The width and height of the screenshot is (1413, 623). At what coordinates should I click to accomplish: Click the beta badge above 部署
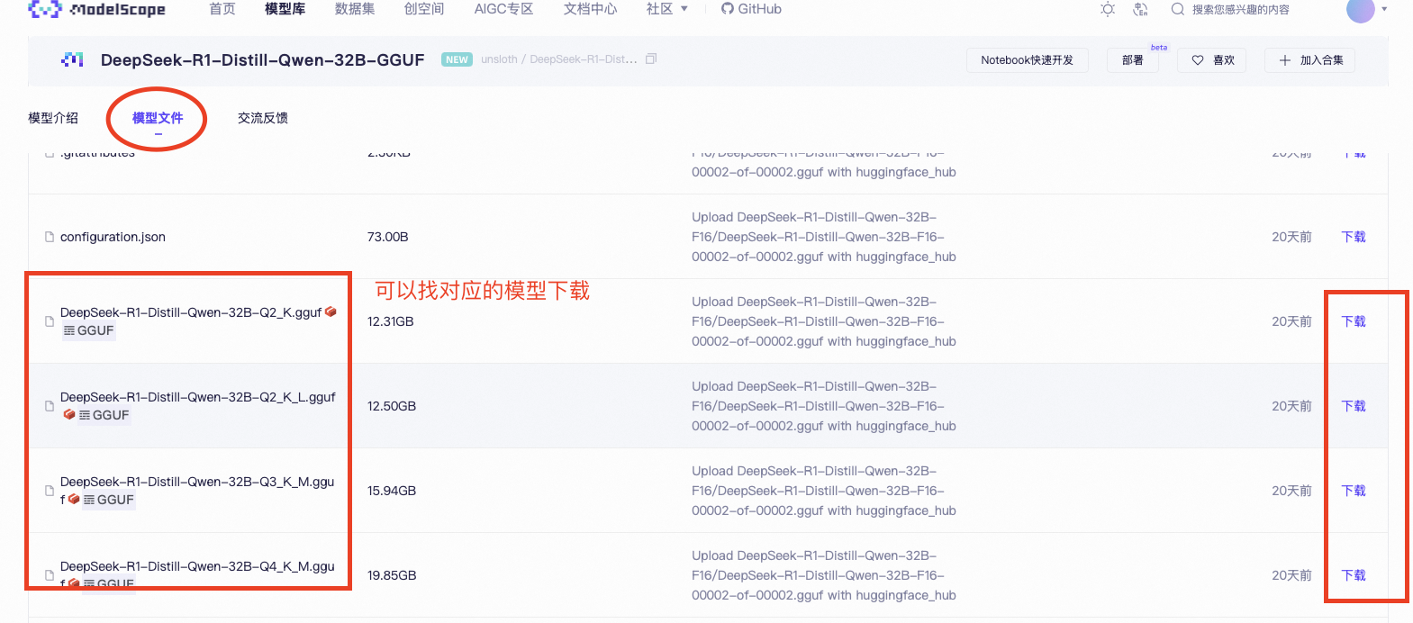point(1159,47)
